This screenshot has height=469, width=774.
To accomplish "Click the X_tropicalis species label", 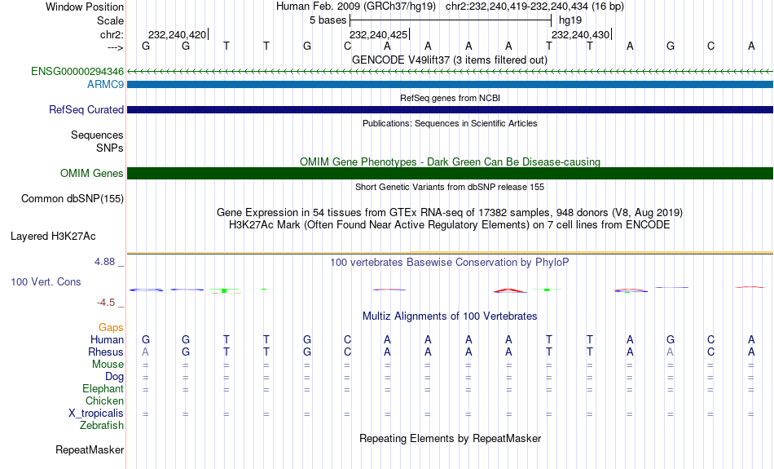I will click(x=96, y=414).
